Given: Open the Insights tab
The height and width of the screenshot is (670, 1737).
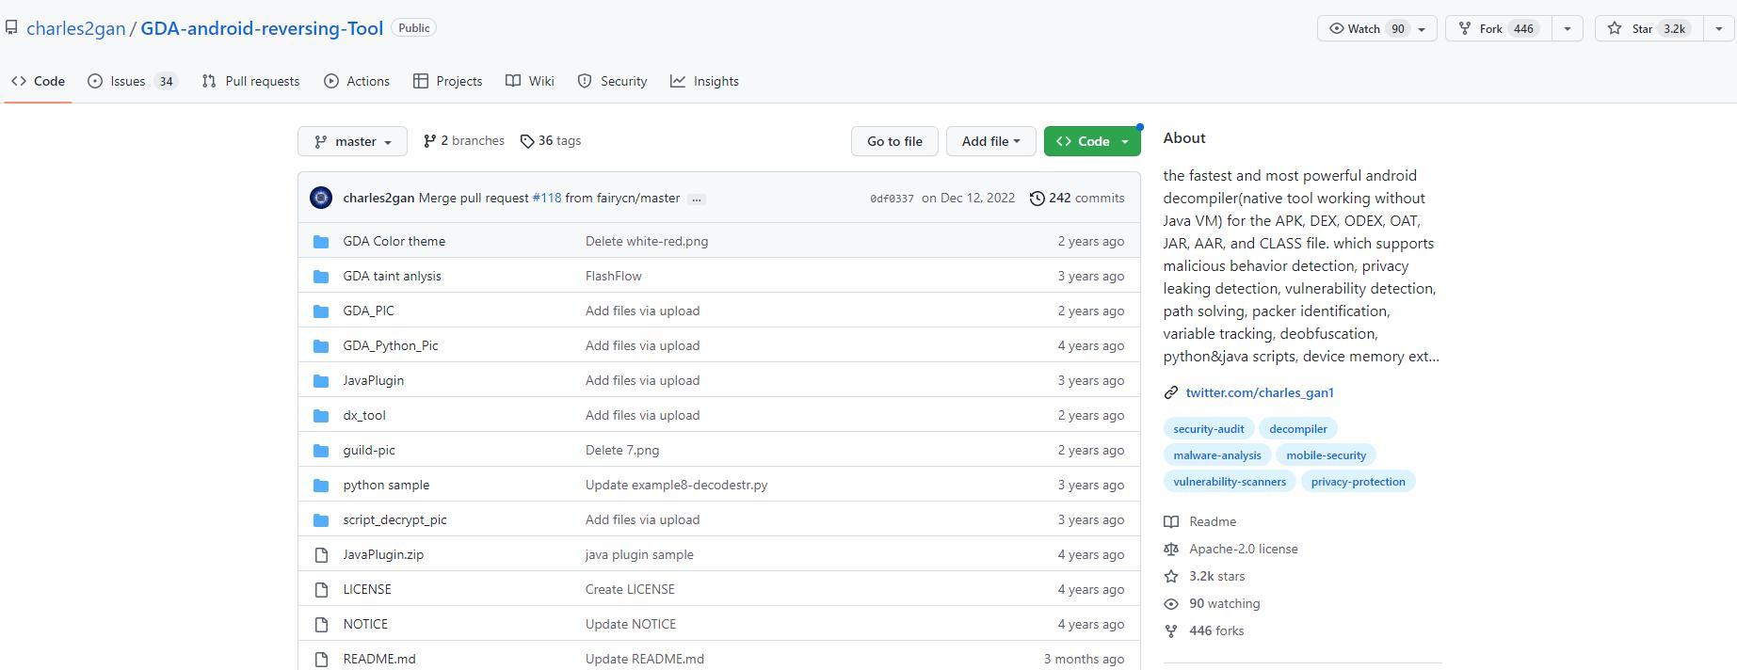Looking at the screenshot, I should click(704, 81).
